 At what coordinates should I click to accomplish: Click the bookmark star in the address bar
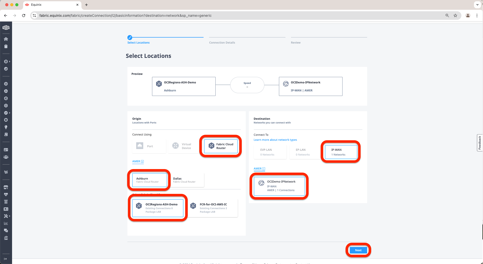pos(455,16)
